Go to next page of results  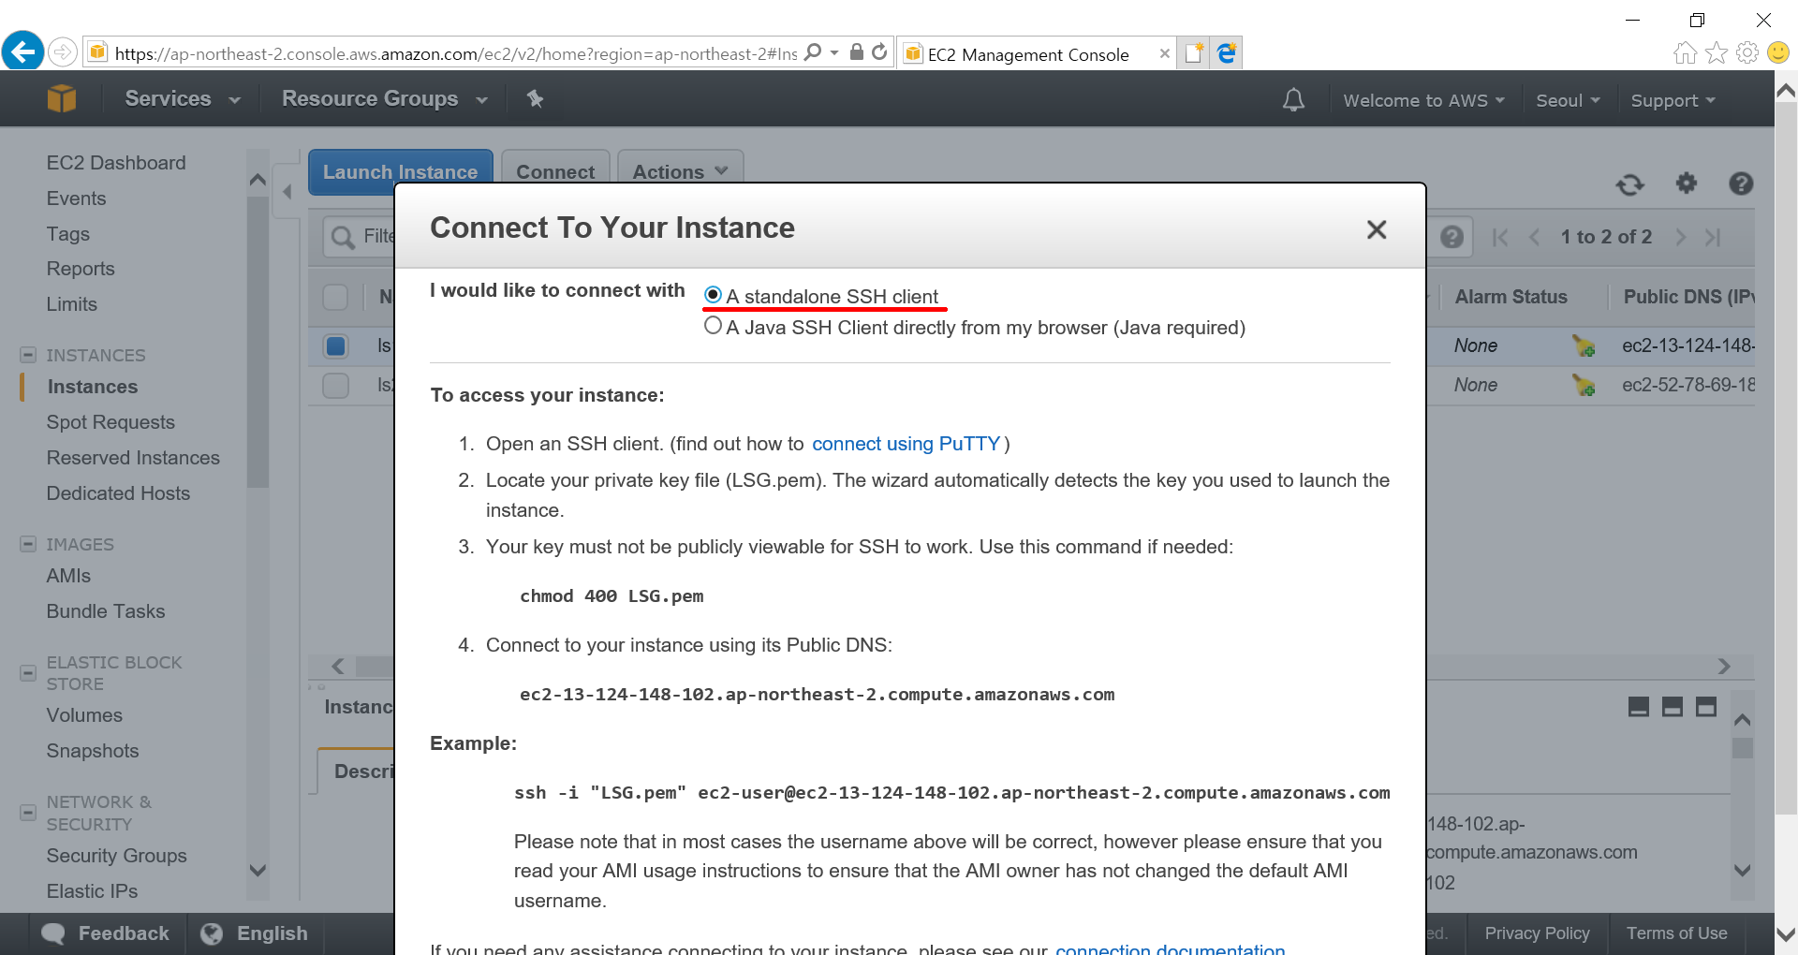coord(1680,237)
